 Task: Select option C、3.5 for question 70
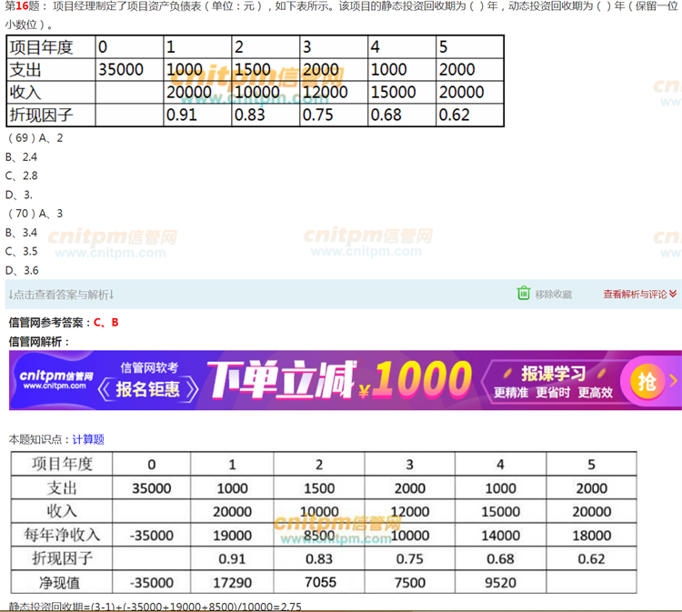coord(22,251)
